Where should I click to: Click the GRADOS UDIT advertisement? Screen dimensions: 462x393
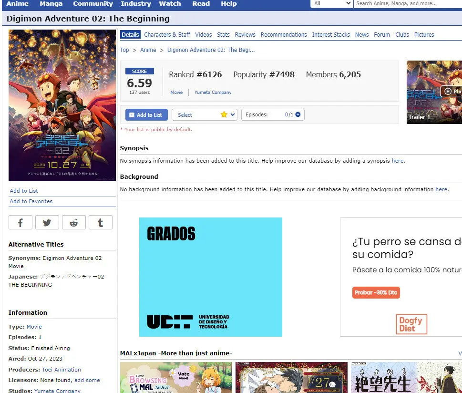pos(211,277)
